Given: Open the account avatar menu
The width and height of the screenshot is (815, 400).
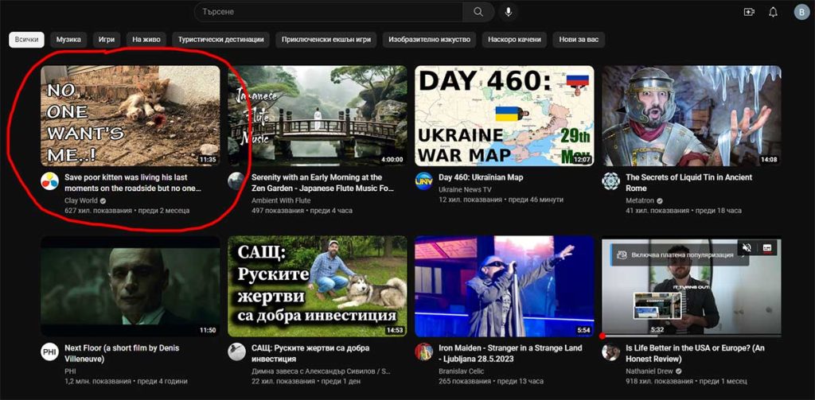Looking at the screenshot, I should [800, 12].
